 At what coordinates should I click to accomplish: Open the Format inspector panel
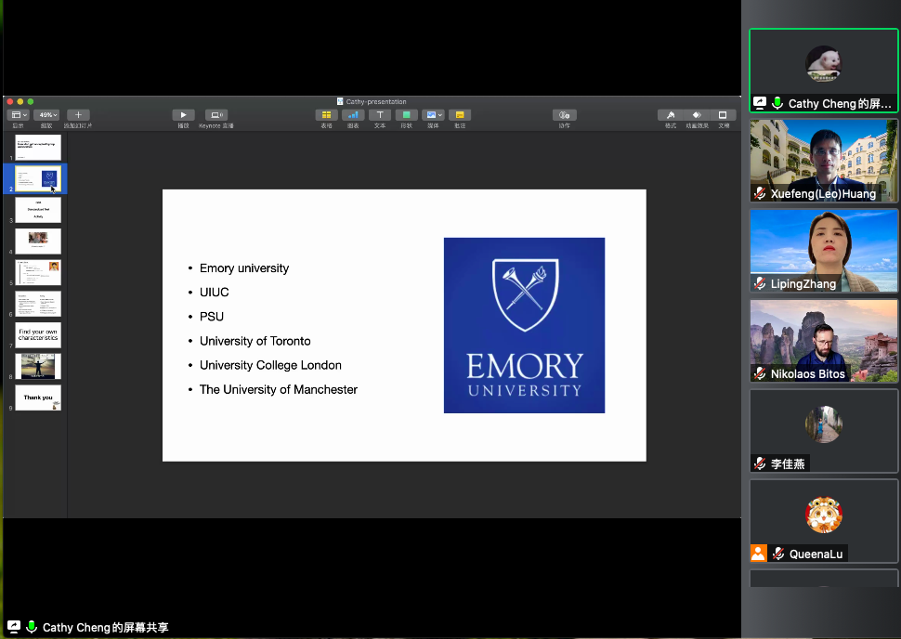tap(671, 115)
